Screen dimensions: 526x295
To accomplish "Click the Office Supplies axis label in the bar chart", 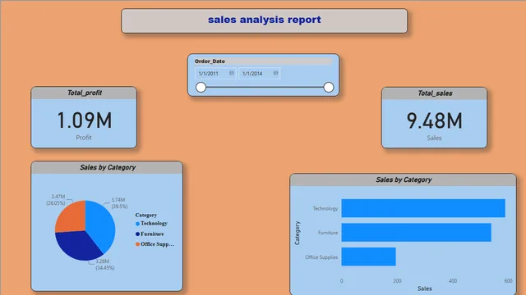I will click(x=321, y=257).
